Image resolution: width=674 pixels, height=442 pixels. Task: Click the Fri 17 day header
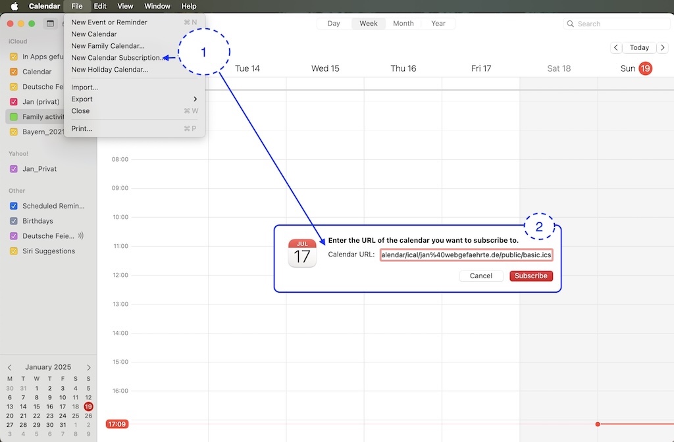pos(481,68)
